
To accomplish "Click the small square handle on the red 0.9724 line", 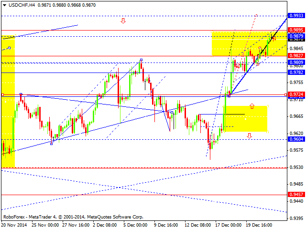I will pyautogui.click(x=2, y=94).
